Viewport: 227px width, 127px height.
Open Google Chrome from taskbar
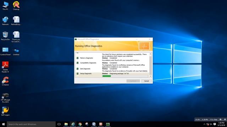tap(80, 124)
